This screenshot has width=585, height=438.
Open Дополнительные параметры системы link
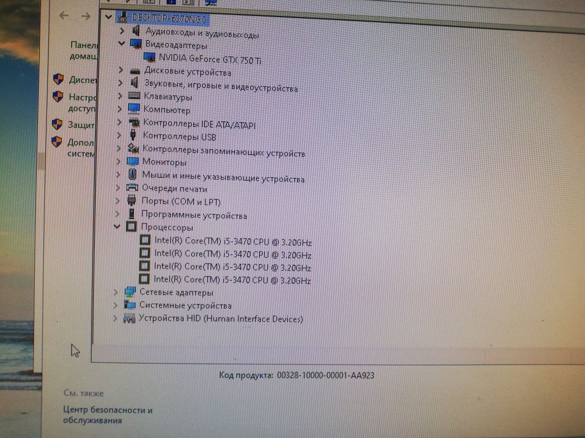[81, 148]
